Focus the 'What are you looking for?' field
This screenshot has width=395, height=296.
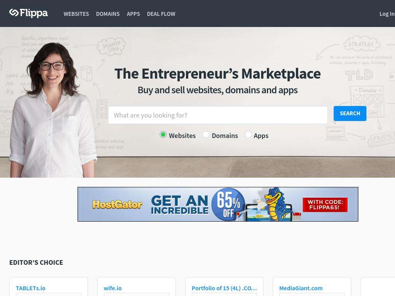click(218, 115)
